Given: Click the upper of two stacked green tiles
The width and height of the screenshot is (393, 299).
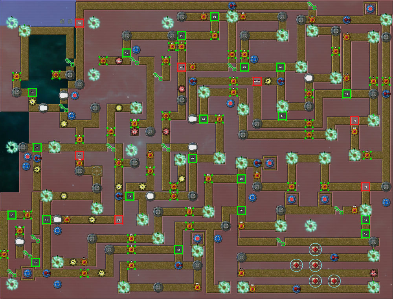Looking at the screenshot, I should [365, 220].
